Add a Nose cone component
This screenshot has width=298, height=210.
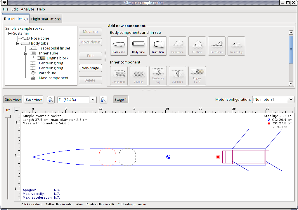click(x=119, y=46)
